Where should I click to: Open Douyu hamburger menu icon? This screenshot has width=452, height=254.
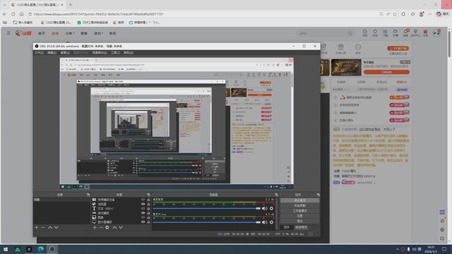(x=8, y=33)
